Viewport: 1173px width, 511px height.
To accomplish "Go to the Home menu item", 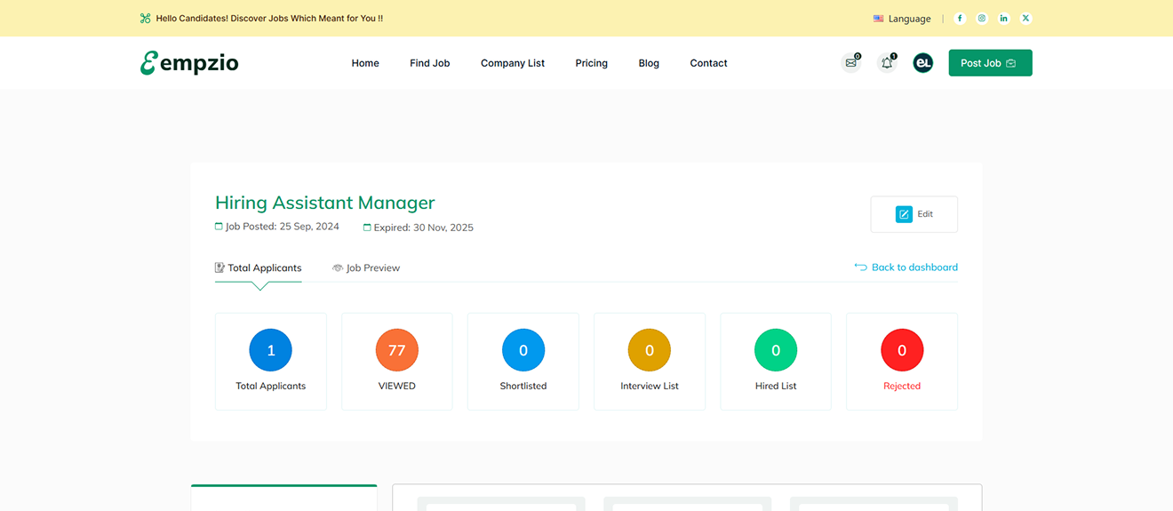I will [x=365, y=63].
